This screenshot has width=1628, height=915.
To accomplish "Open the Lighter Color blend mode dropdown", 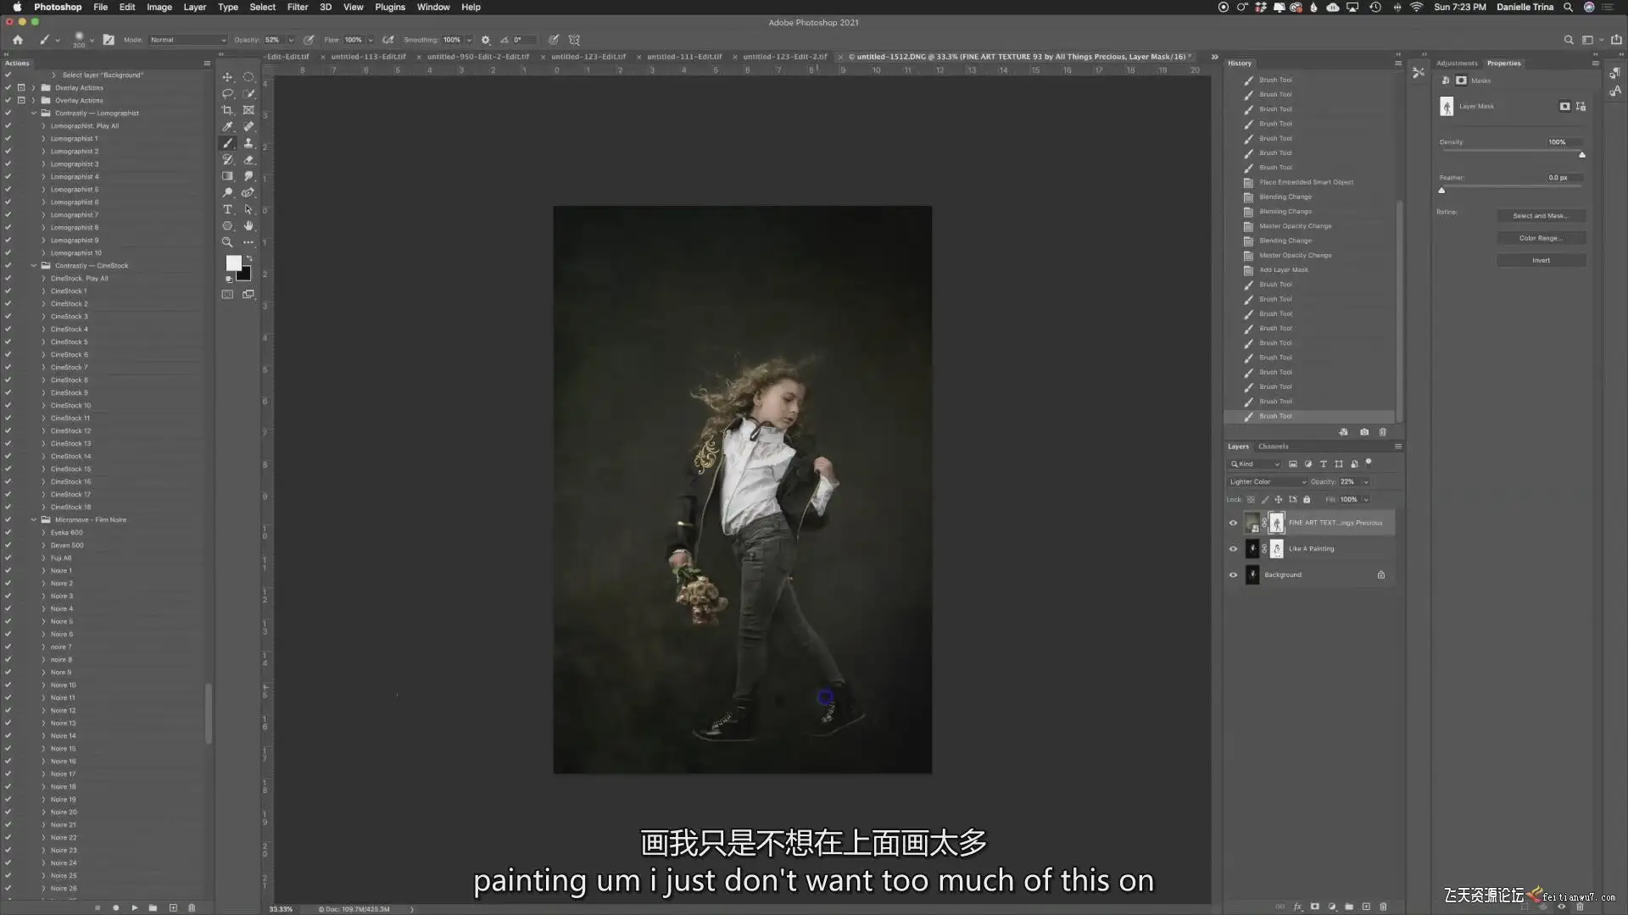I will (1268, 482).
